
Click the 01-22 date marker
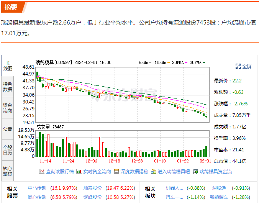coord(183,161)
